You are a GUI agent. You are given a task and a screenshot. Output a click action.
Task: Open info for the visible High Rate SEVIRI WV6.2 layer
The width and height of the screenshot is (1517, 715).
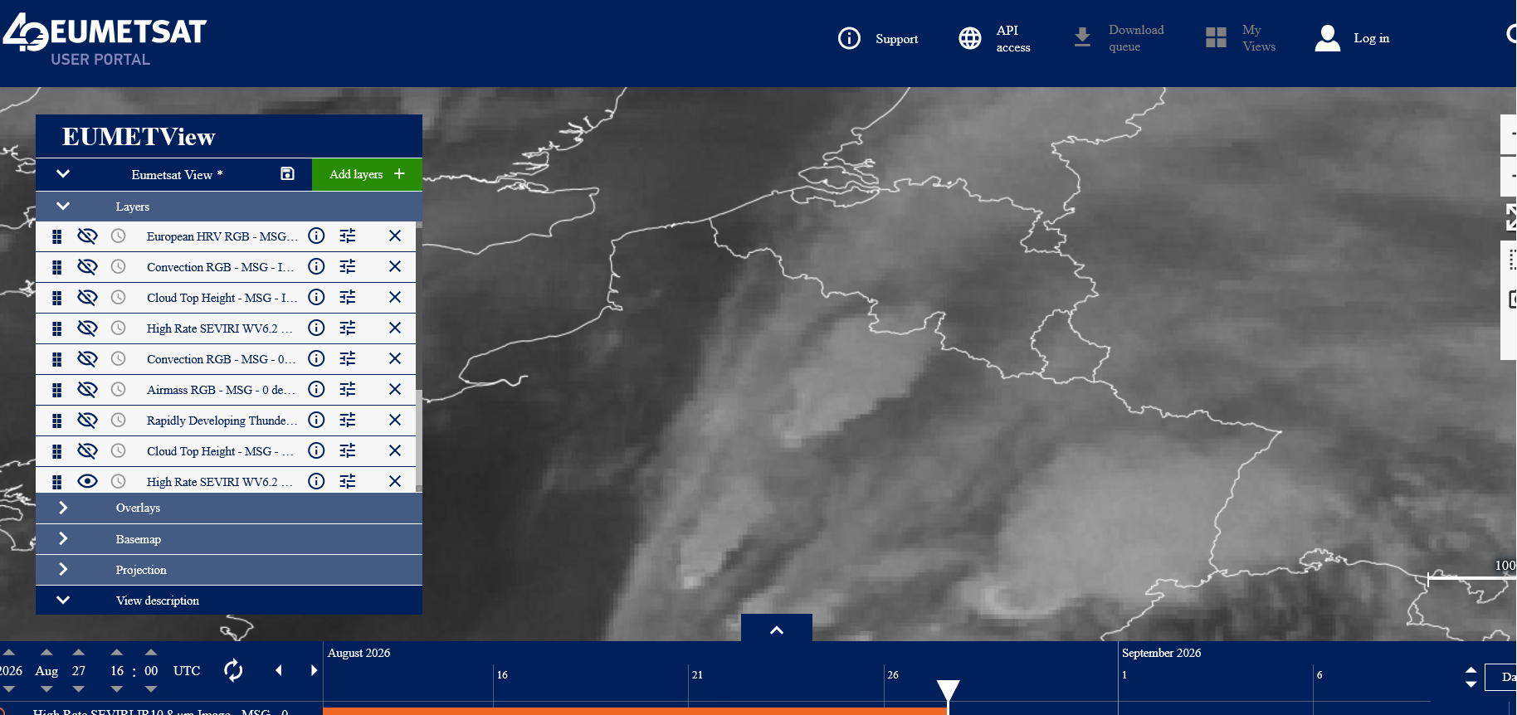tap(316, 481)
